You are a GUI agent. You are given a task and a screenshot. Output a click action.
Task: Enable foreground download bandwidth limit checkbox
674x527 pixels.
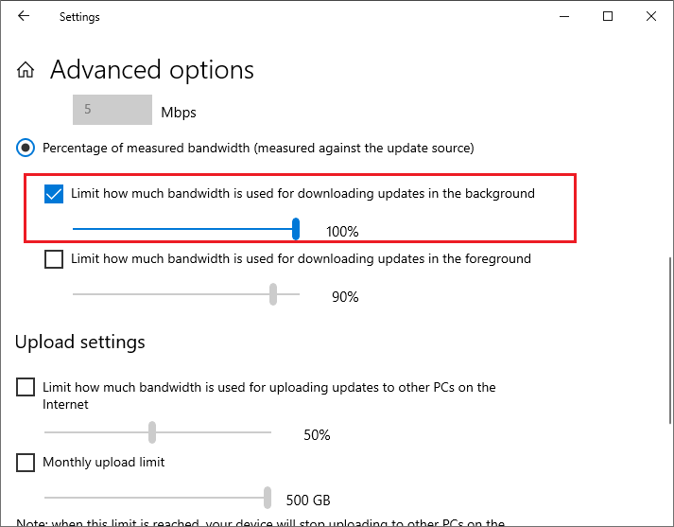point(54,259)
